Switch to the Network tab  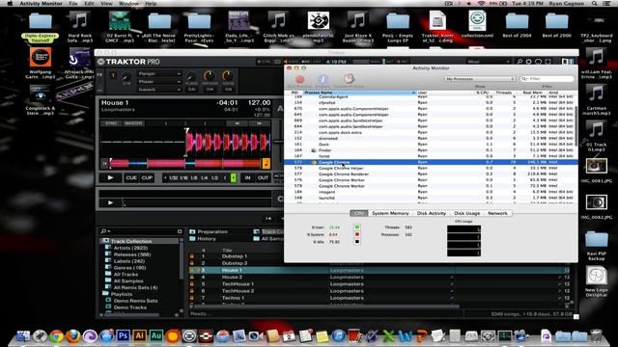tap(497, 213)
